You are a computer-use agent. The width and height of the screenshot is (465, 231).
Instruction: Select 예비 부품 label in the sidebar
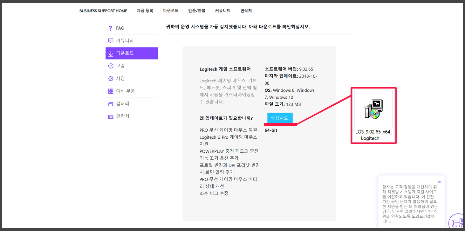point(126,91)
